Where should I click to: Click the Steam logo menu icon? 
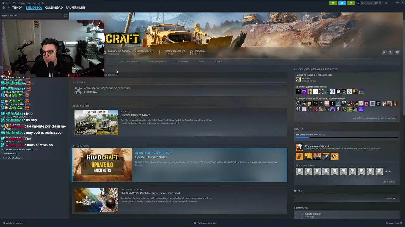(3, 3)
